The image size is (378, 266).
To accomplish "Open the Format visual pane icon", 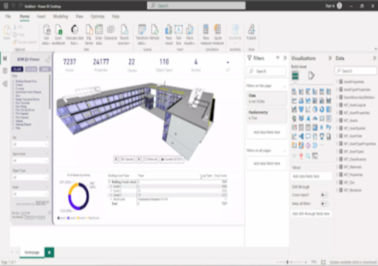I will 312,75.
